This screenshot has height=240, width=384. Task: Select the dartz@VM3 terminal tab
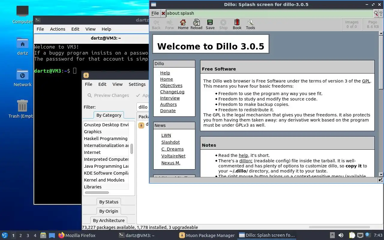click(x=106, y=38)
